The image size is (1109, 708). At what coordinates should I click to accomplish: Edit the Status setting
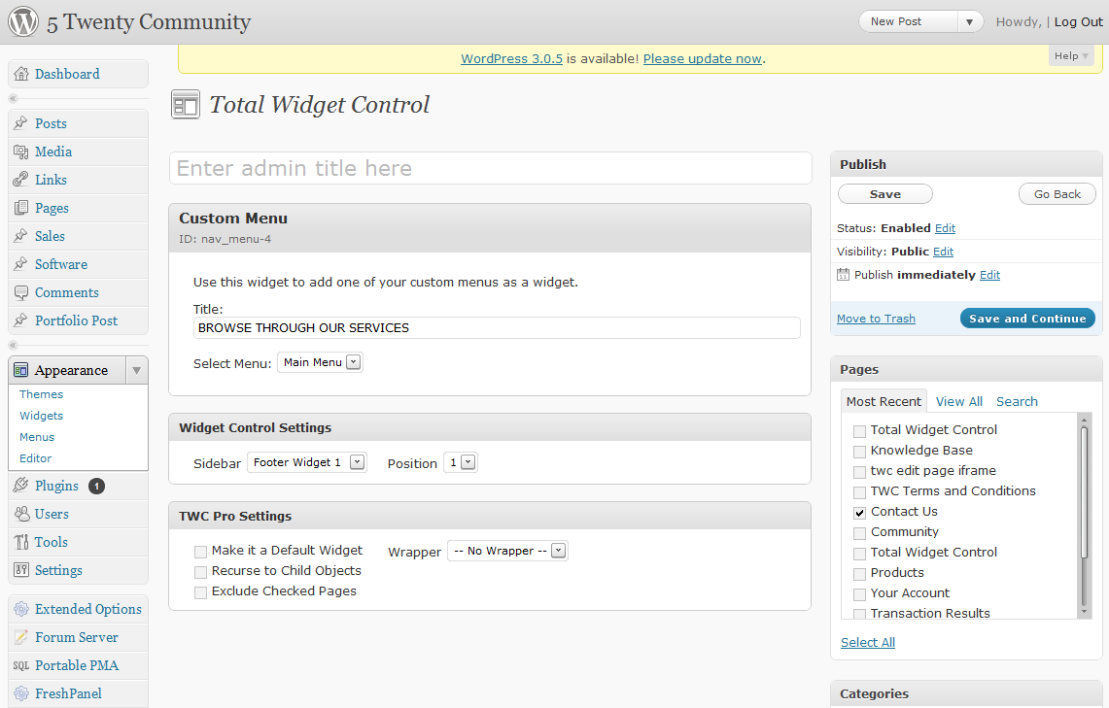pyautogui.click(x=945, y=228)
